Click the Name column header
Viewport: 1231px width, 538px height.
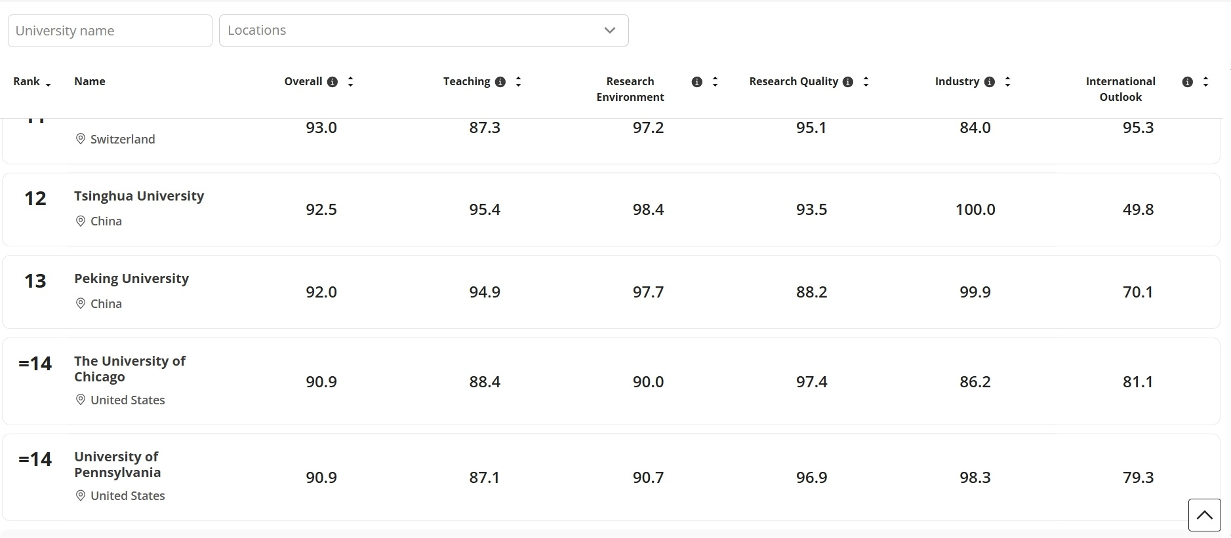[x=90, y=81]
